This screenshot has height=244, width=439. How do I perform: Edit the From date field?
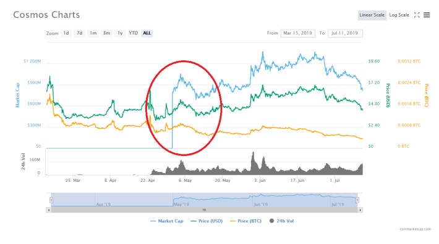[x=297, y=33]
